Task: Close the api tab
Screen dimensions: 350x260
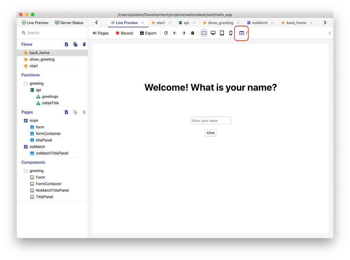Action: [x=194, y=23]
